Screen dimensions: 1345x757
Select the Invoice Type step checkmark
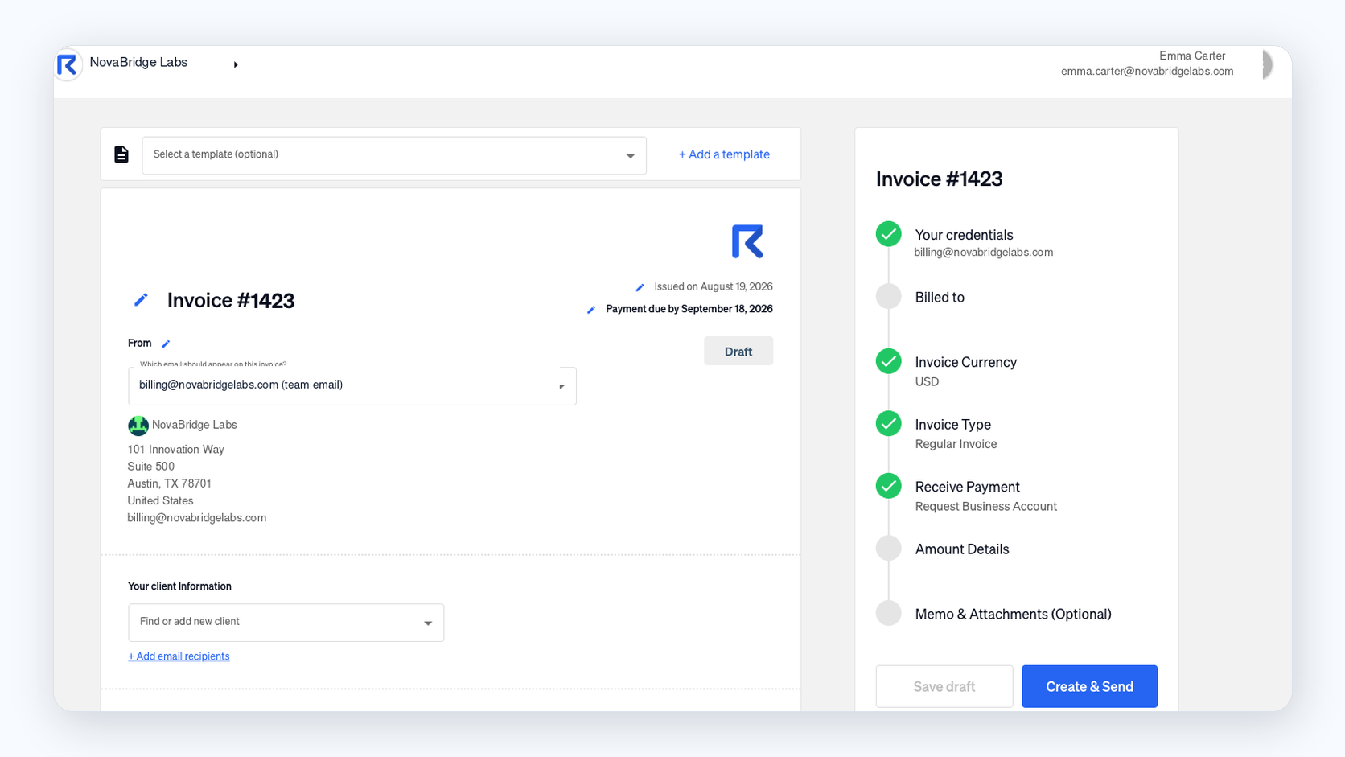[889, 423]
